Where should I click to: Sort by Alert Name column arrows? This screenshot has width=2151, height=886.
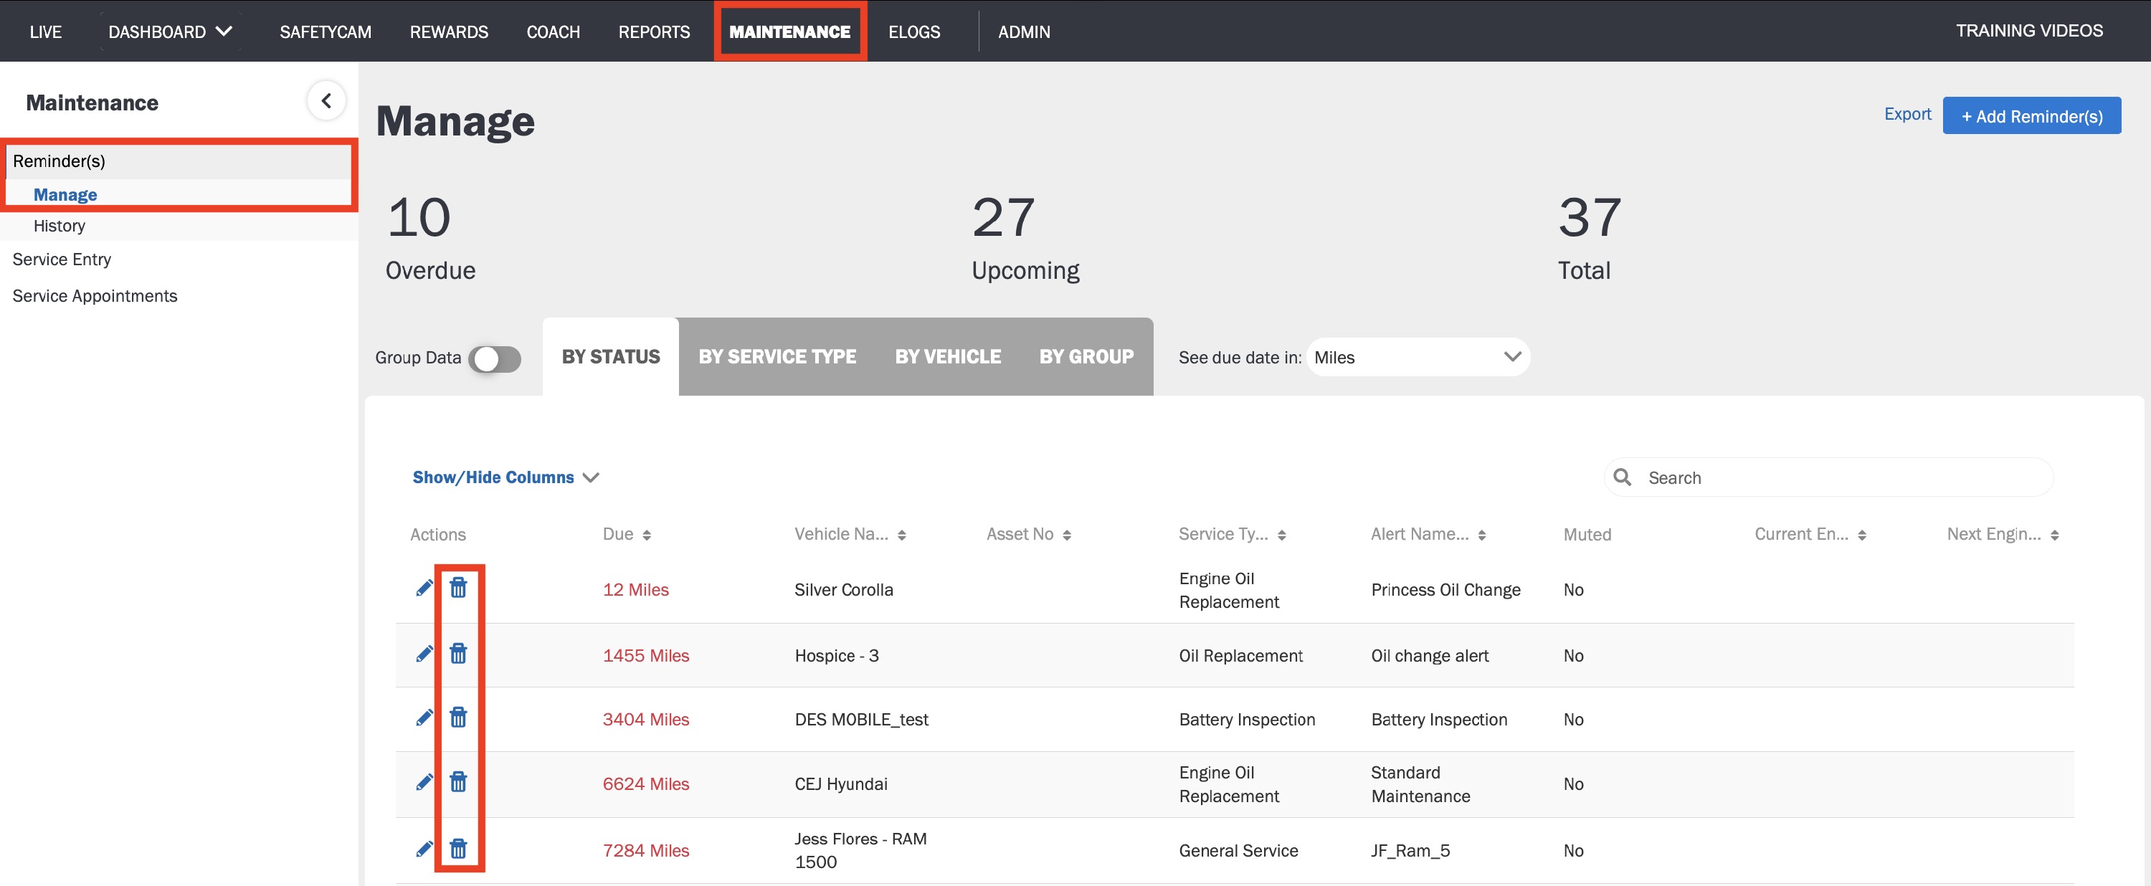click(1482, 535)
